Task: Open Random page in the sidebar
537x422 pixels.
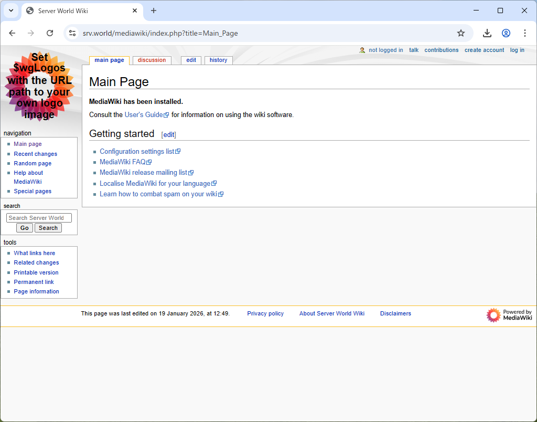Action: coord(33,164)
